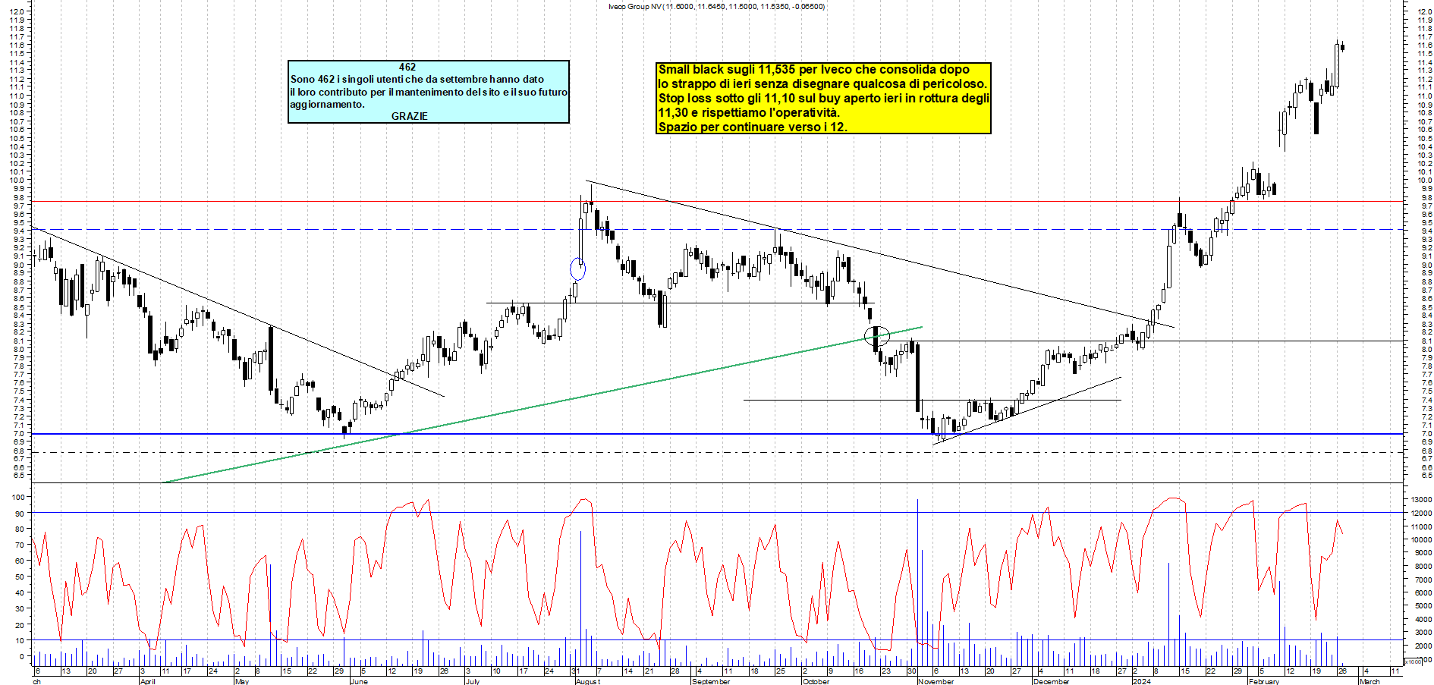
Task: Click the 'June' month label
Action: pos(359,681)
